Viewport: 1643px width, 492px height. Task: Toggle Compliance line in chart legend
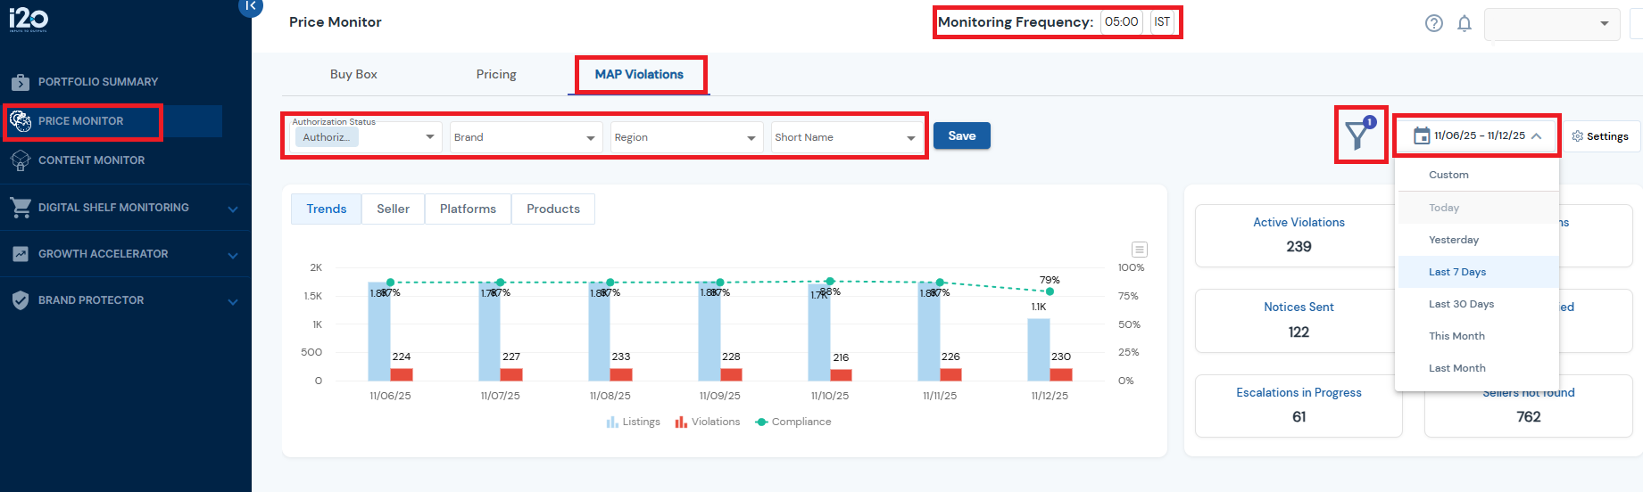pos(792,422)
